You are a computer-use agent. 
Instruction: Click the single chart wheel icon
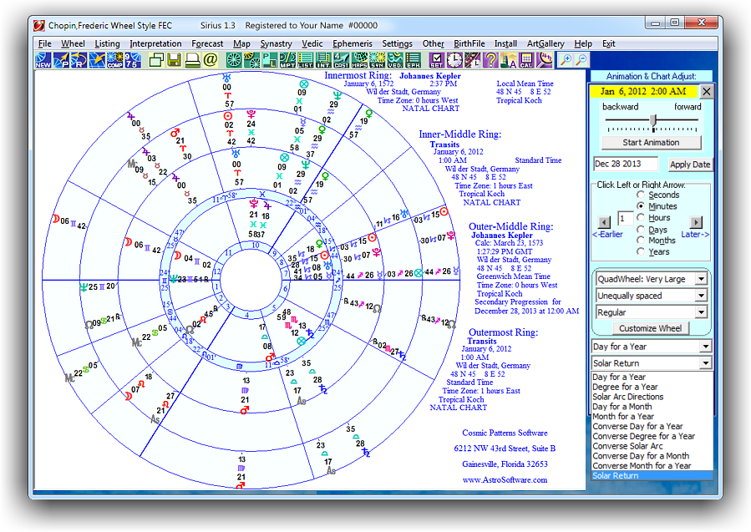(234, 60)
